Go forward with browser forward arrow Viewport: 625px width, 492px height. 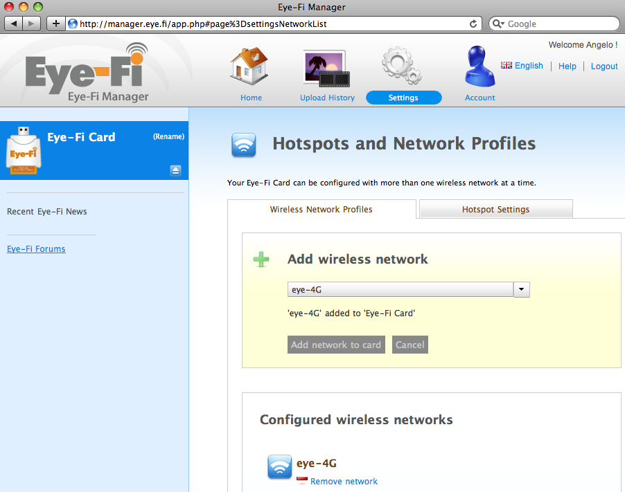[31, 24]
